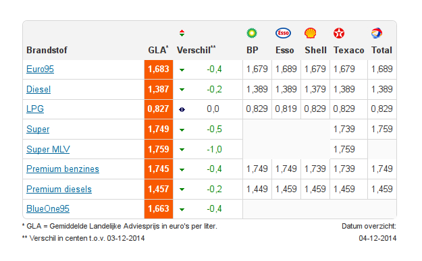Open the Diesel fuel link
The width and height of the screenshot is (422, 261).
pyautogui.click(x=38, y=89)
